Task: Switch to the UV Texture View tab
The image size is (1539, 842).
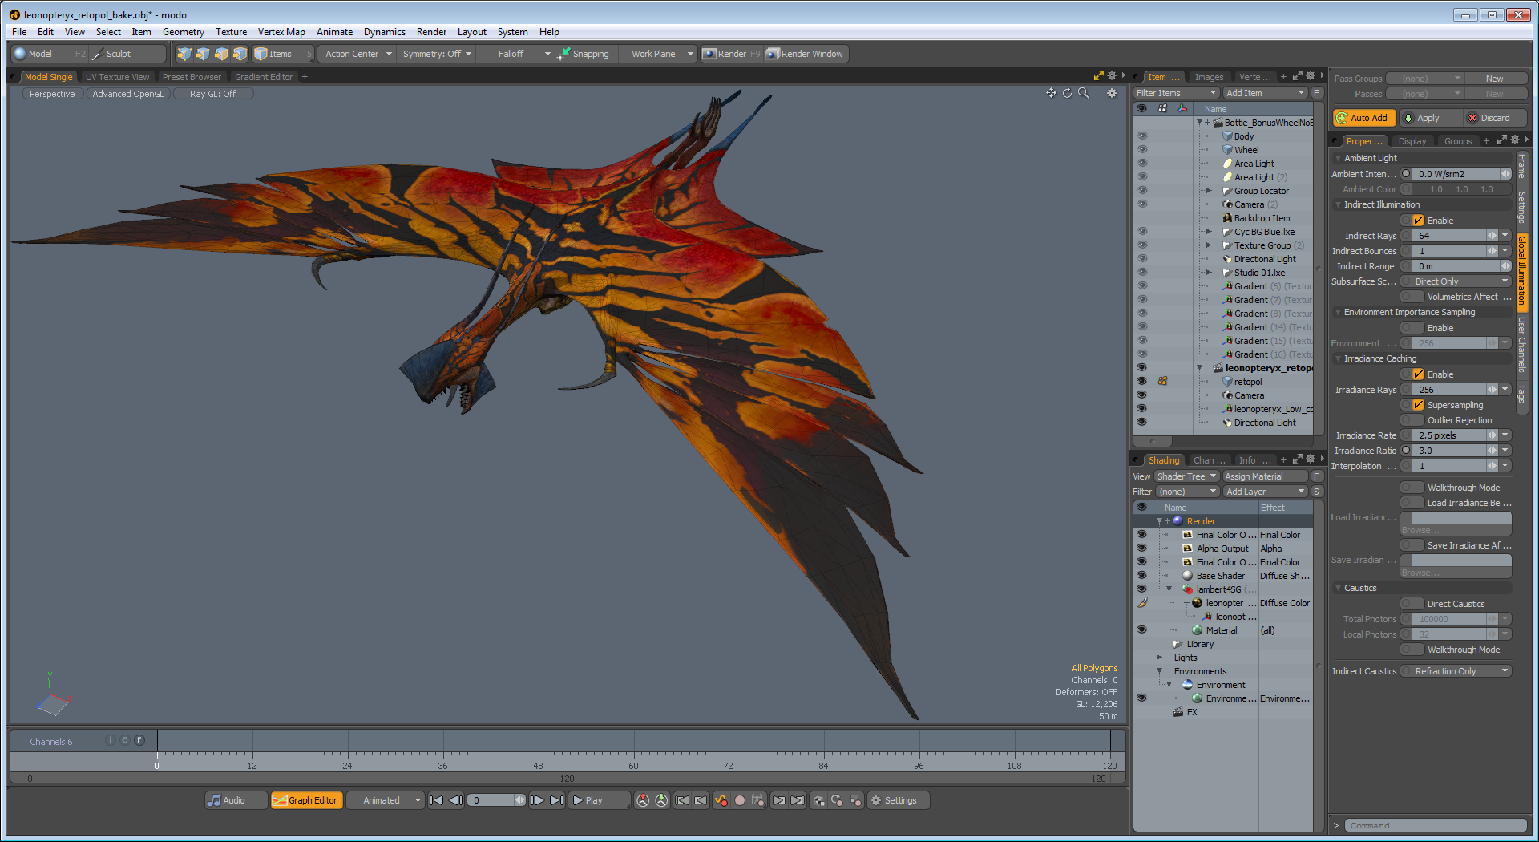Action: pos(117,77)
